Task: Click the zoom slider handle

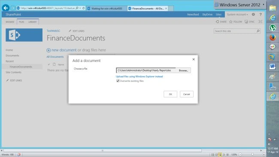Action: (252, 154)
